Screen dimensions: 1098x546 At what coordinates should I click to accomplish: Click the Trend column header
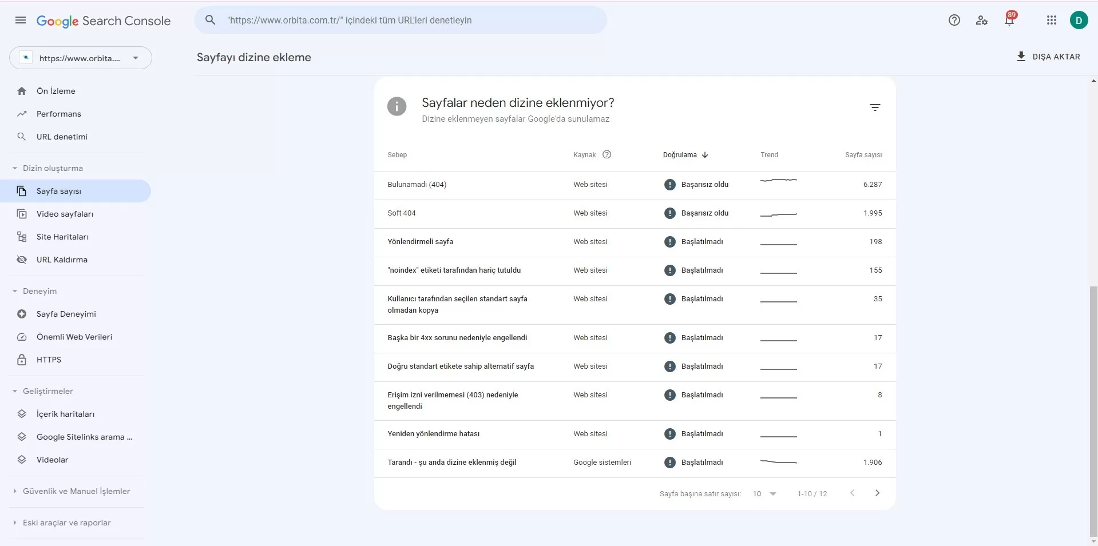769,155
